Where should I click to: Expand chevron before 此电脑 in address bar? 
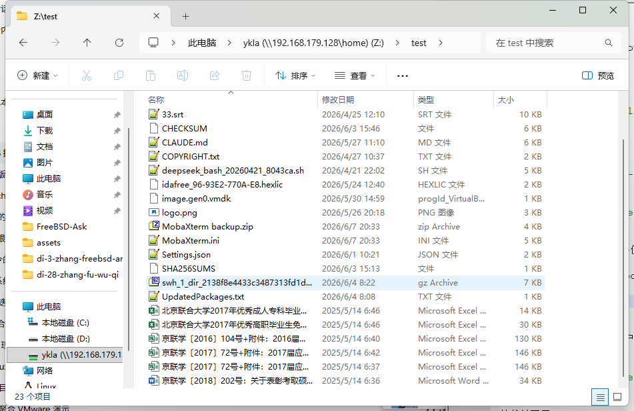pyautogui.click(x=173, y=43)
